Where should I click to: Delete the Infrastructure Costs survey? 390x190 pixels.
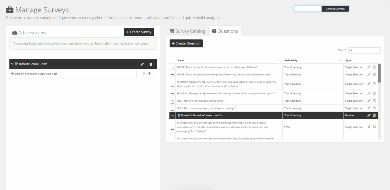[151, 64]
